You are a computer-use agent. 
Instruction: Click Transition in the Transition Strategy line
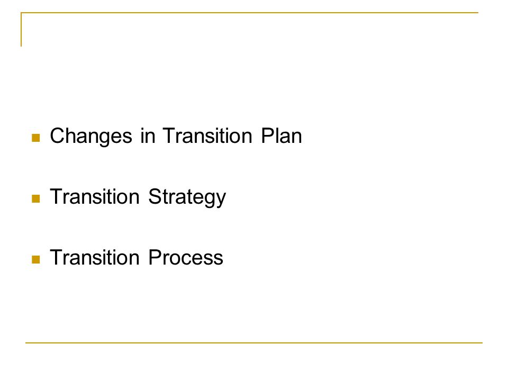95,196
